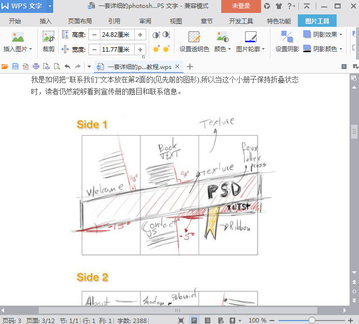Zoom in with the plus icon
The height and width of the screenshot is (324, 359).
[351, 321]
